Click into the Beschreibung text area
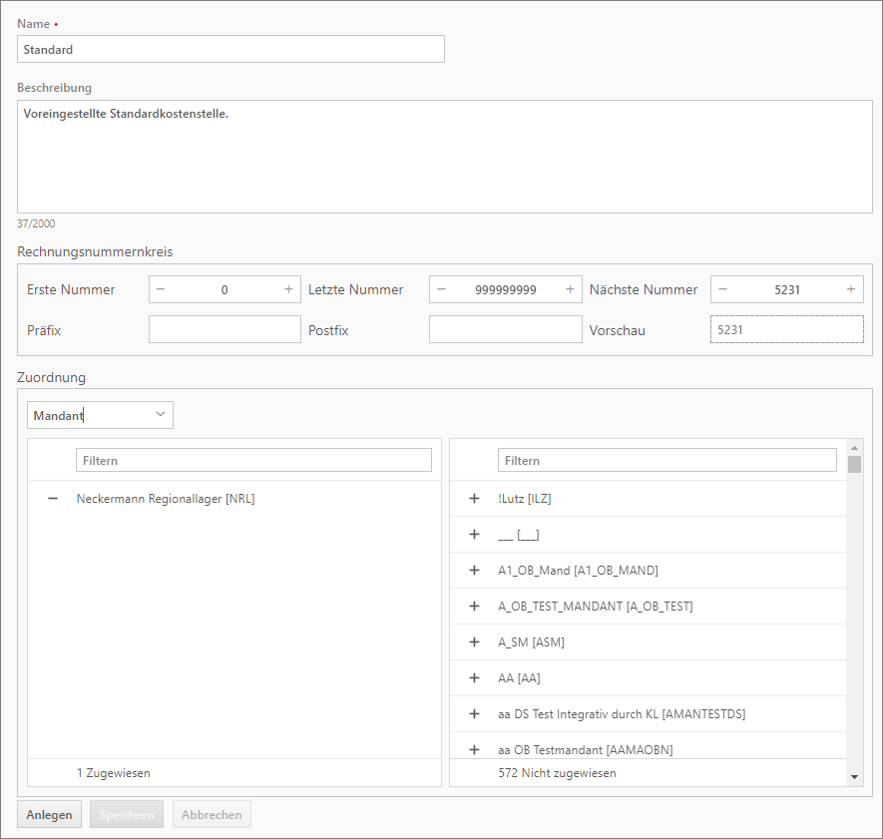 point(445,157)
